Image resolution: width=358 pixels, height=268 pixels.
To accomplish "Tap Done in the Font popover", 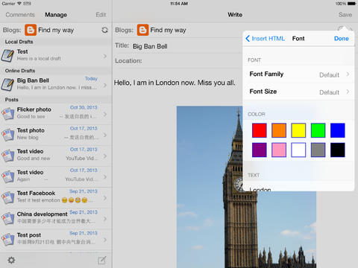I will click(342, 39).
